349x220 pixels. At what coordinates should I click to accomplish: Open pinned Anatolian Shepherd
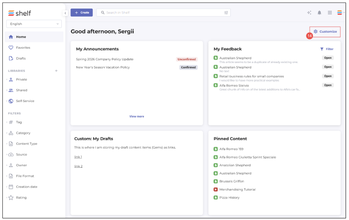click(x=235, y=165)
